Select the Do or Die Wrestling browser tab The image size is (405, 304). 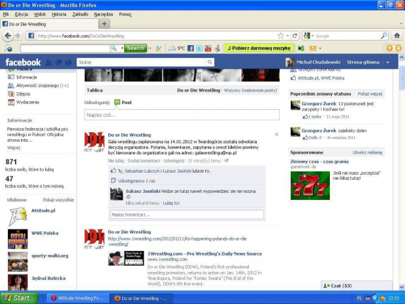pyautogui.click(x=50, y=24)
